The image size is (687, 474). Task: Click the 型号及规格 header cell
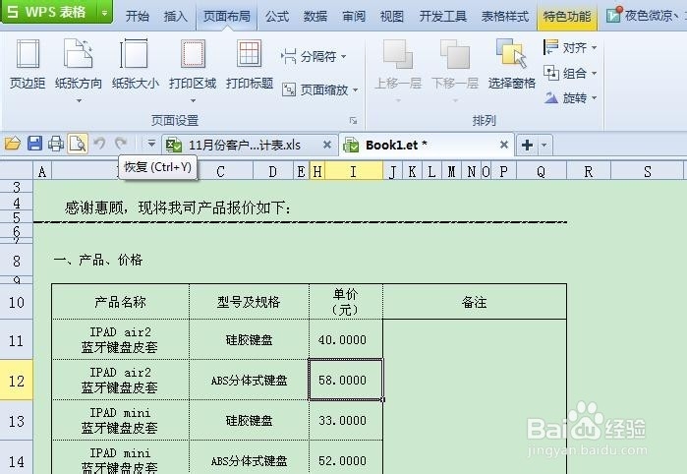pyautogui.click(x=249, y=302)
